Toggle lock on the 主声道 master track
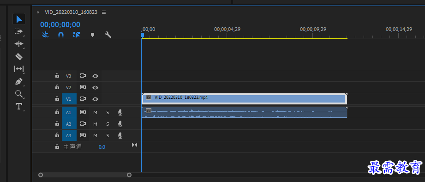Screen dimensions: 425x182 pyautogui.click(x=57, y=147)
